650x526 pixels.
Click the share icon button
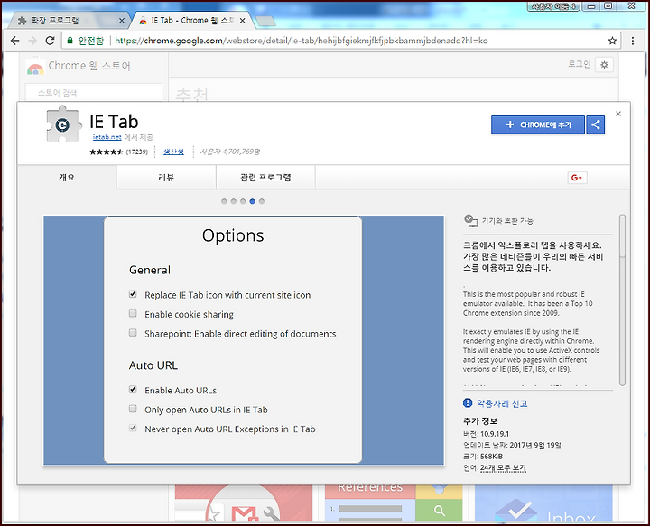pyautogui.click(x=595, y=125)
